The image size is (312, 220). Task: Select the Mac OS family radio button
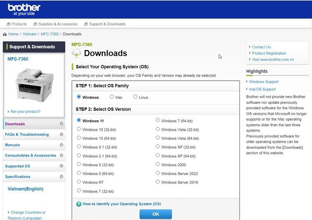[x=112, y=97]
